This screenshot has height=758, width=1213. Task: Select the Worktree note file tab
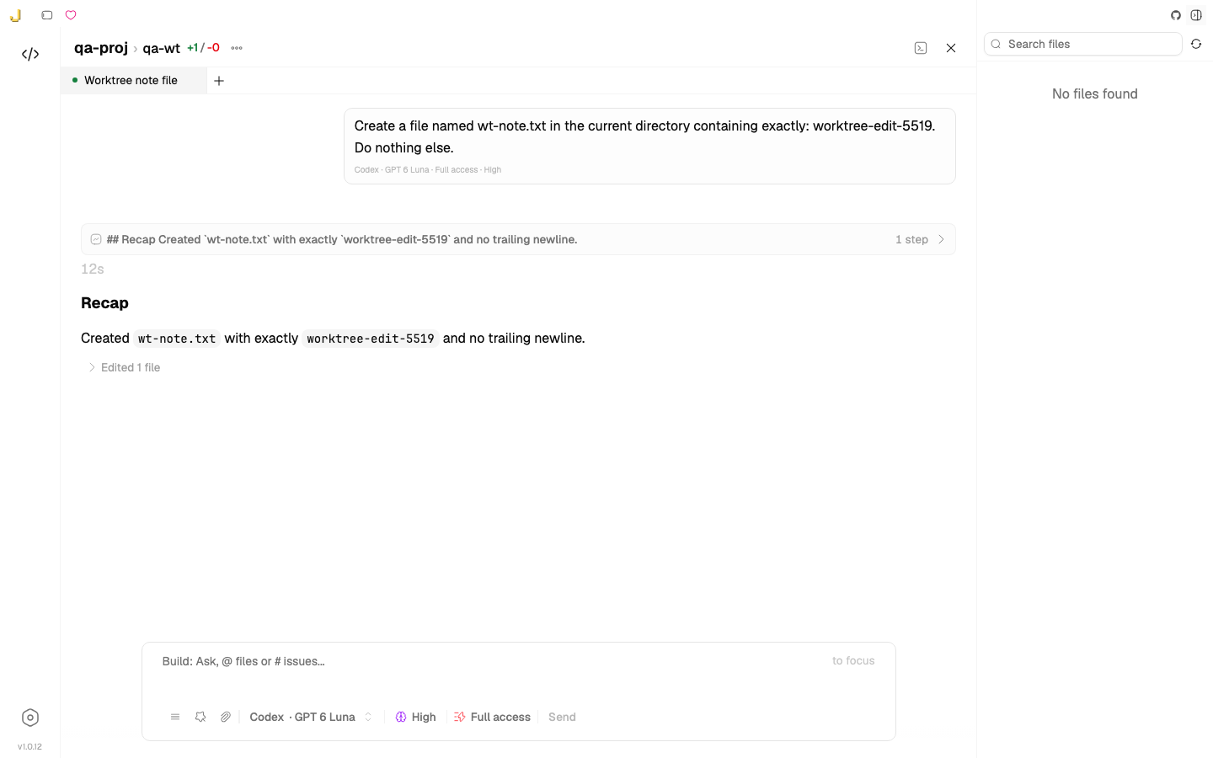pyautogui.click(x=133, y=81)
